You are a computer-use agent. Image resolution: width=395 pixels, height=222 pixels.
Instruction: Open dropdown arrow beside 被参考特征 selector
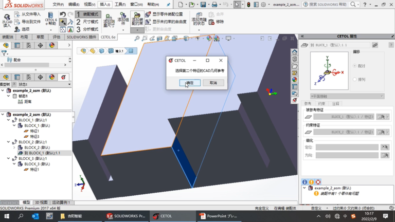388,117
